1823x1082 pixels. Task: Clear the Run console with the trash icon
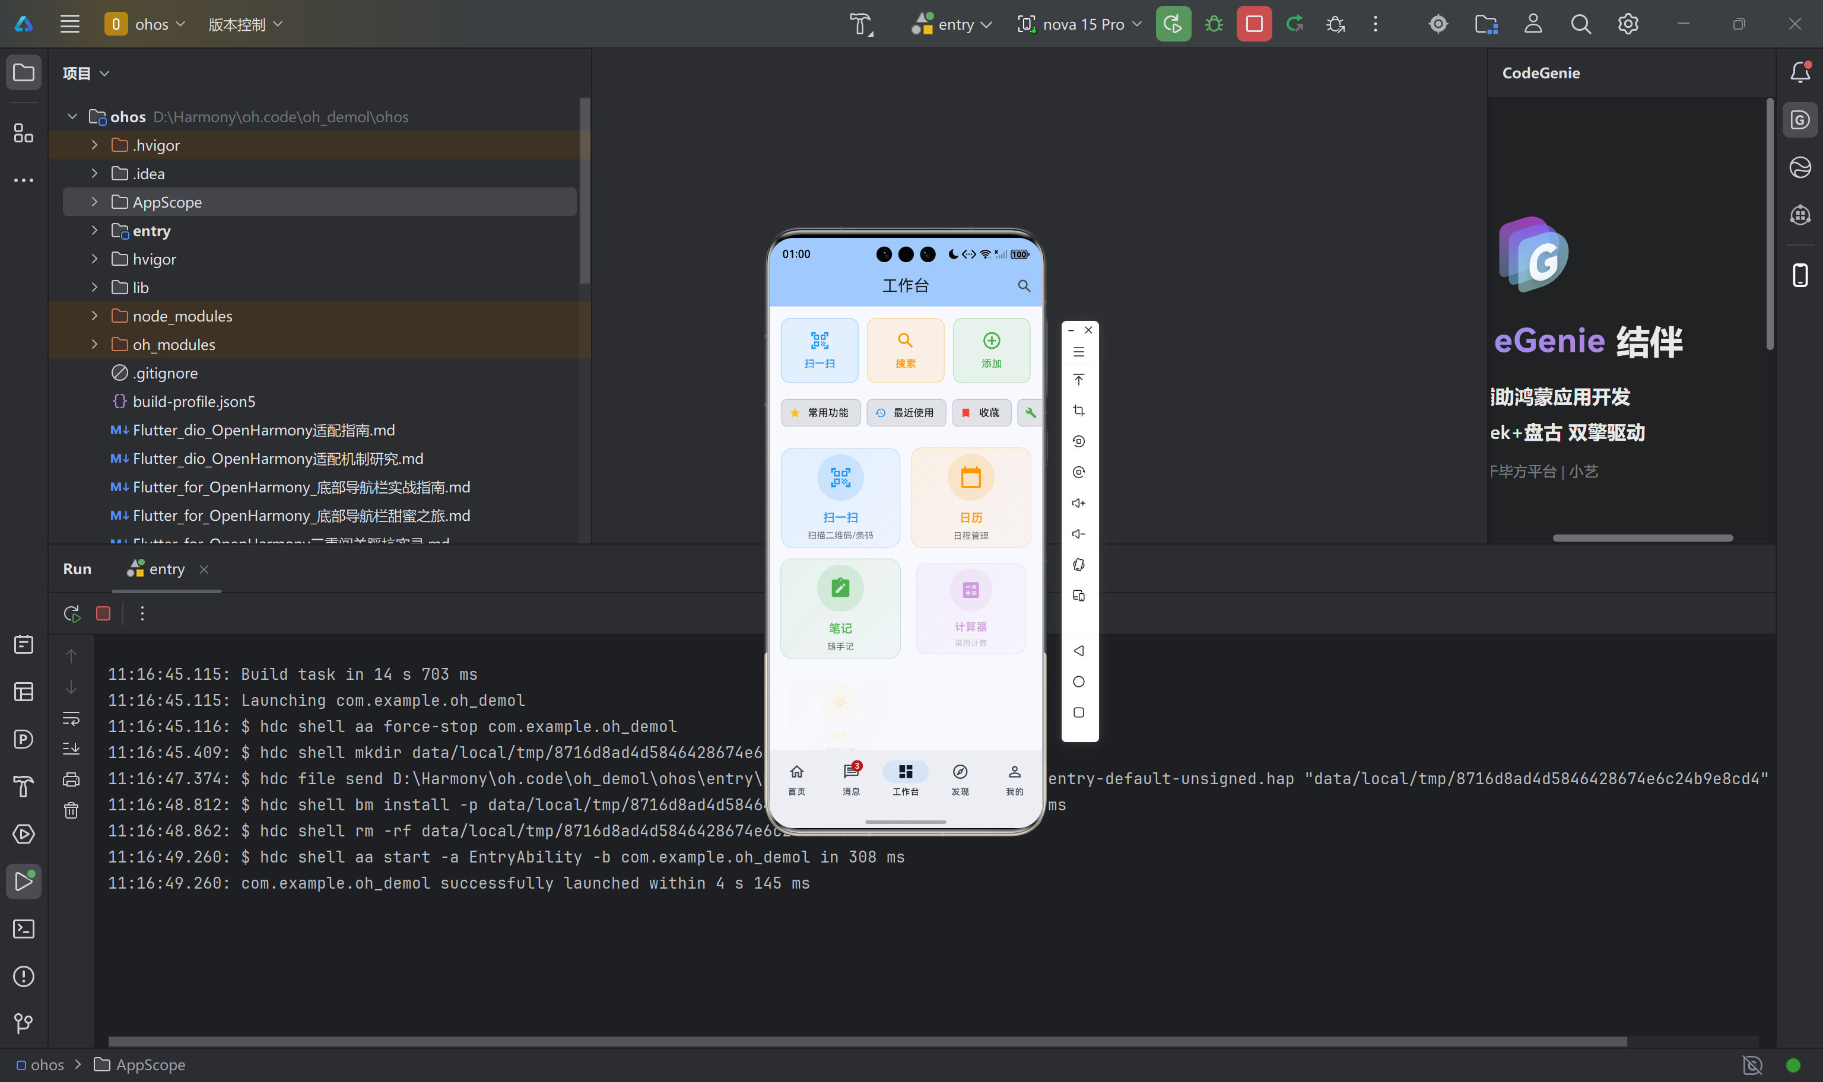tap(71, 810)
